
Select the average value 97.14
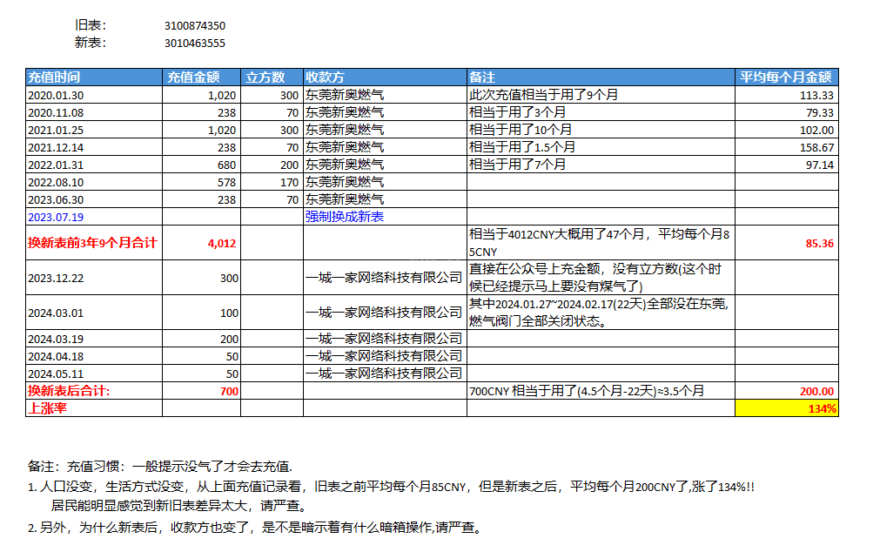click(787, 165)
